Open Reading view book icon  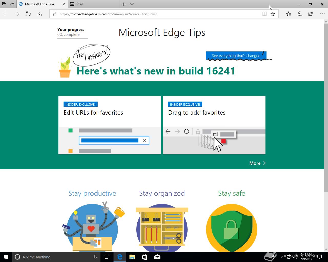pyautogui.click(x=265, y=14)
